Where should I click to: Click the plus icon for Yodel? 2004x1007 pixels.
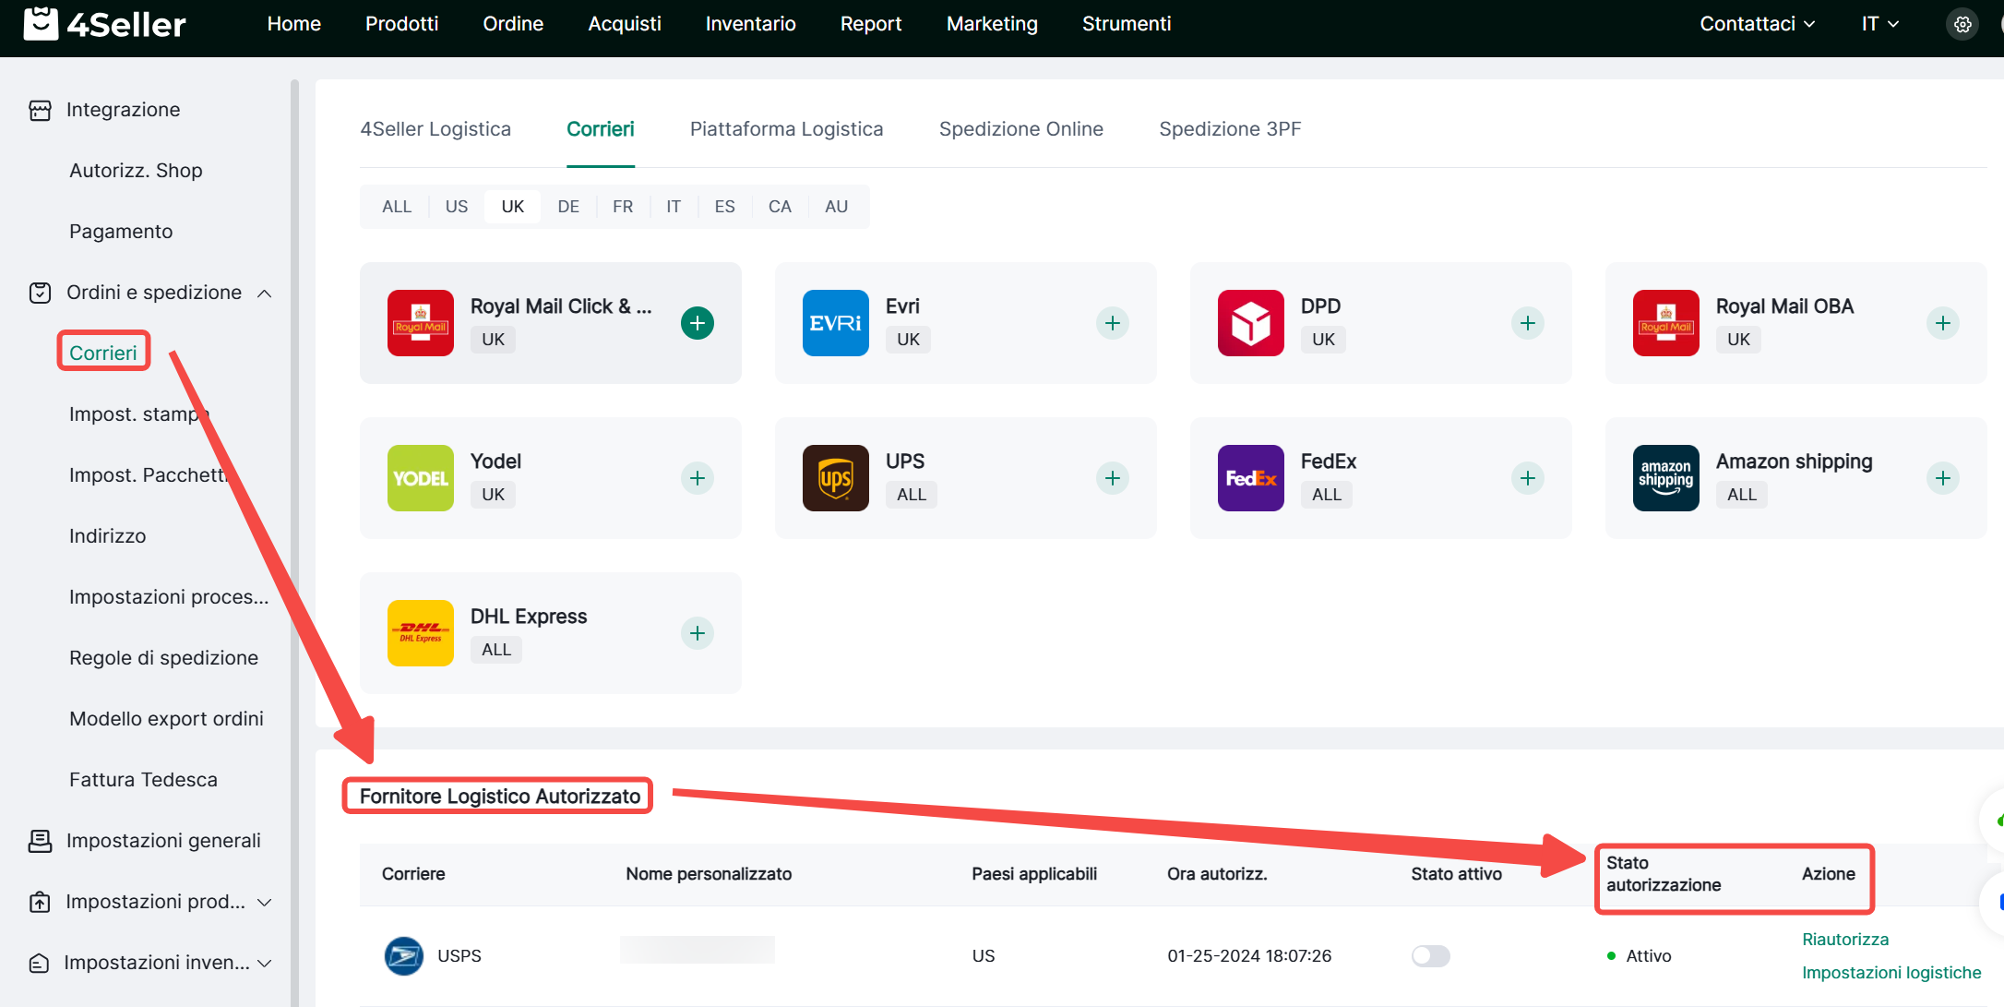coord(698,478)
